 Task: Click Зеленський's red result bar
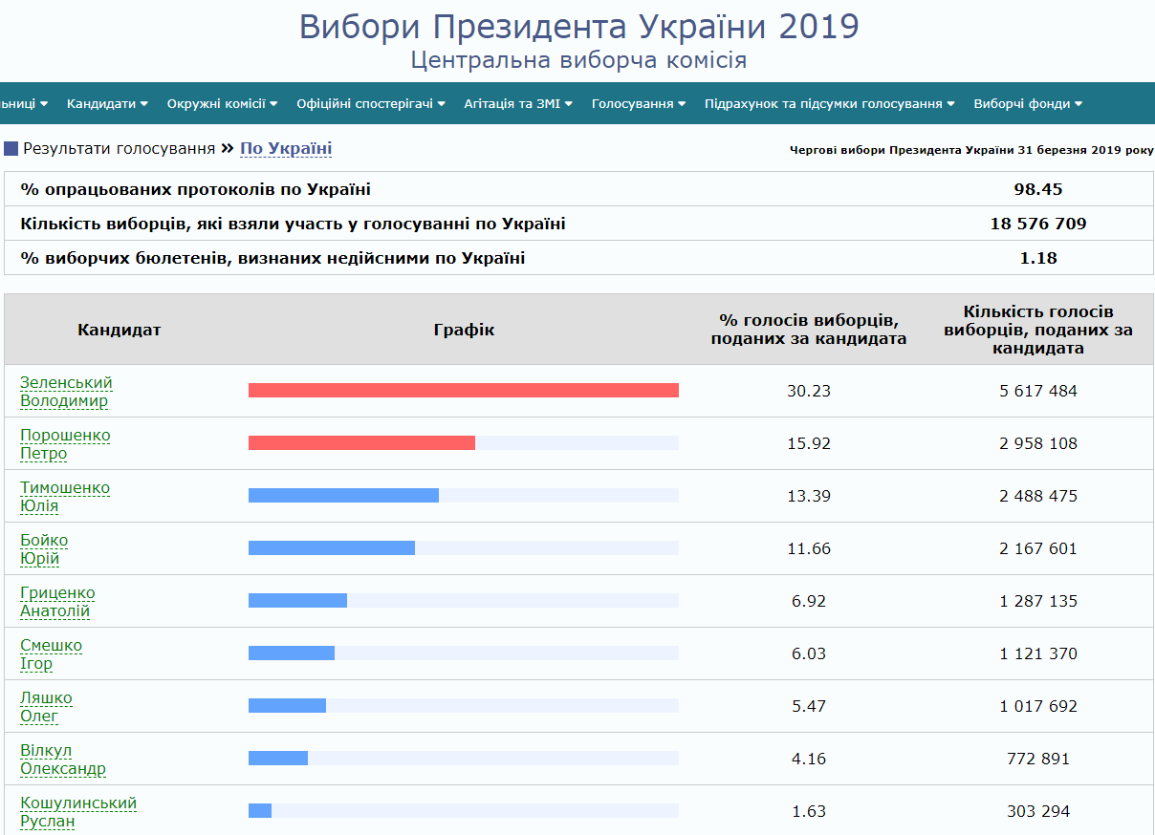pyautogui.click(x=463, y=391)
